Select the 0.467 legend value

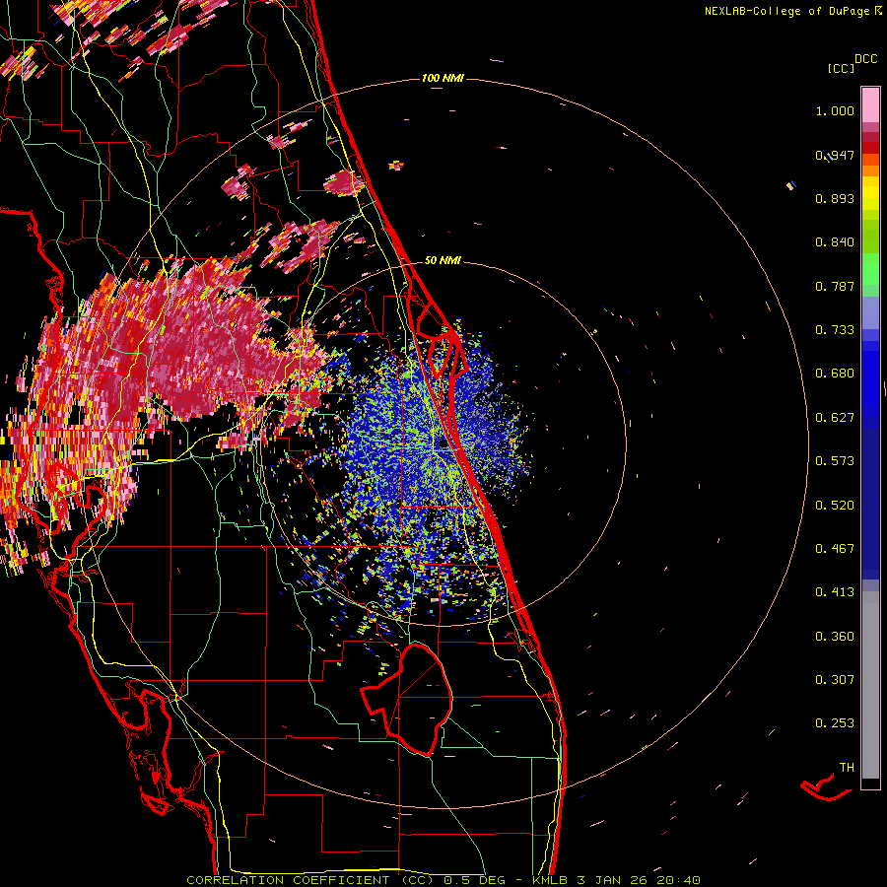point(835,549)
